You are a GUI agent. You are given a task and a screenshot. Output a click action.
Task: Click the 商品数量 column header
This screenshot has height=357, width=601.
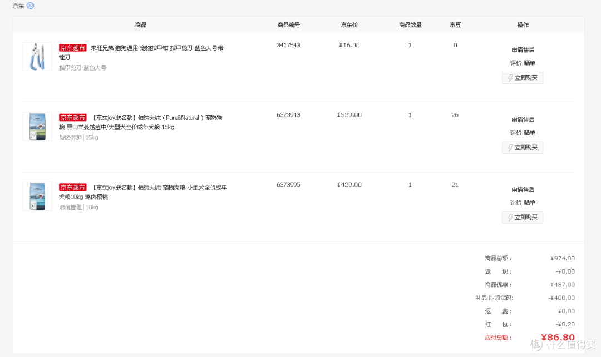(410, 25)
